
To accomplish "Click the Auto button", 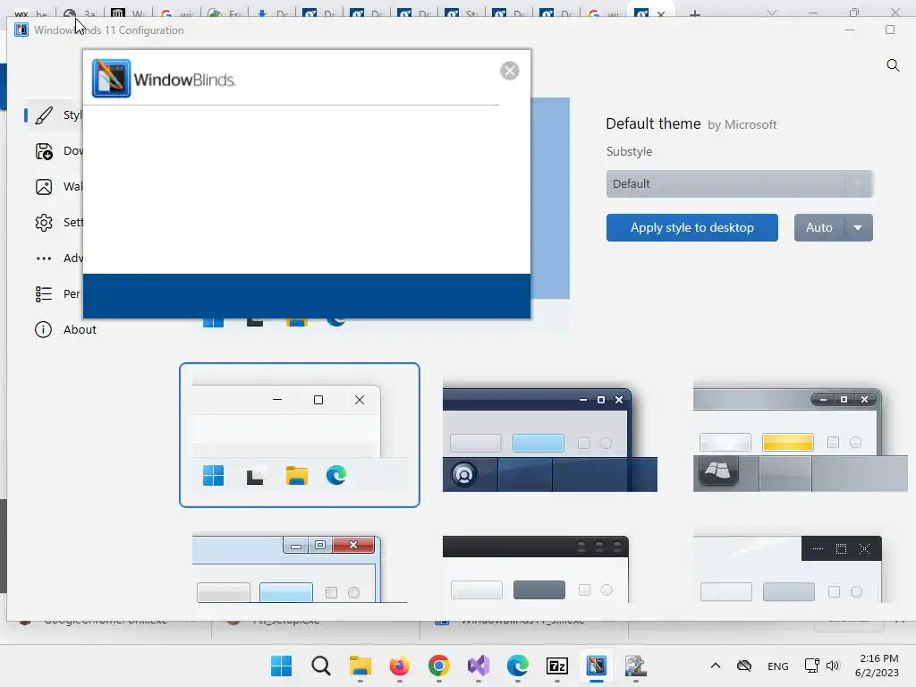I will pos(818,227).
